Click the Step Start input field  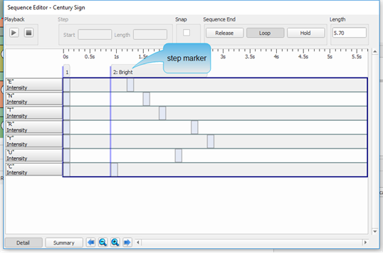tap(95, 35)
